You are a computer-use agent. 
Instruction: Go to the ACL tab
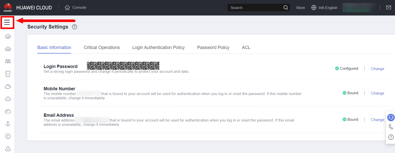pos(246,47)
